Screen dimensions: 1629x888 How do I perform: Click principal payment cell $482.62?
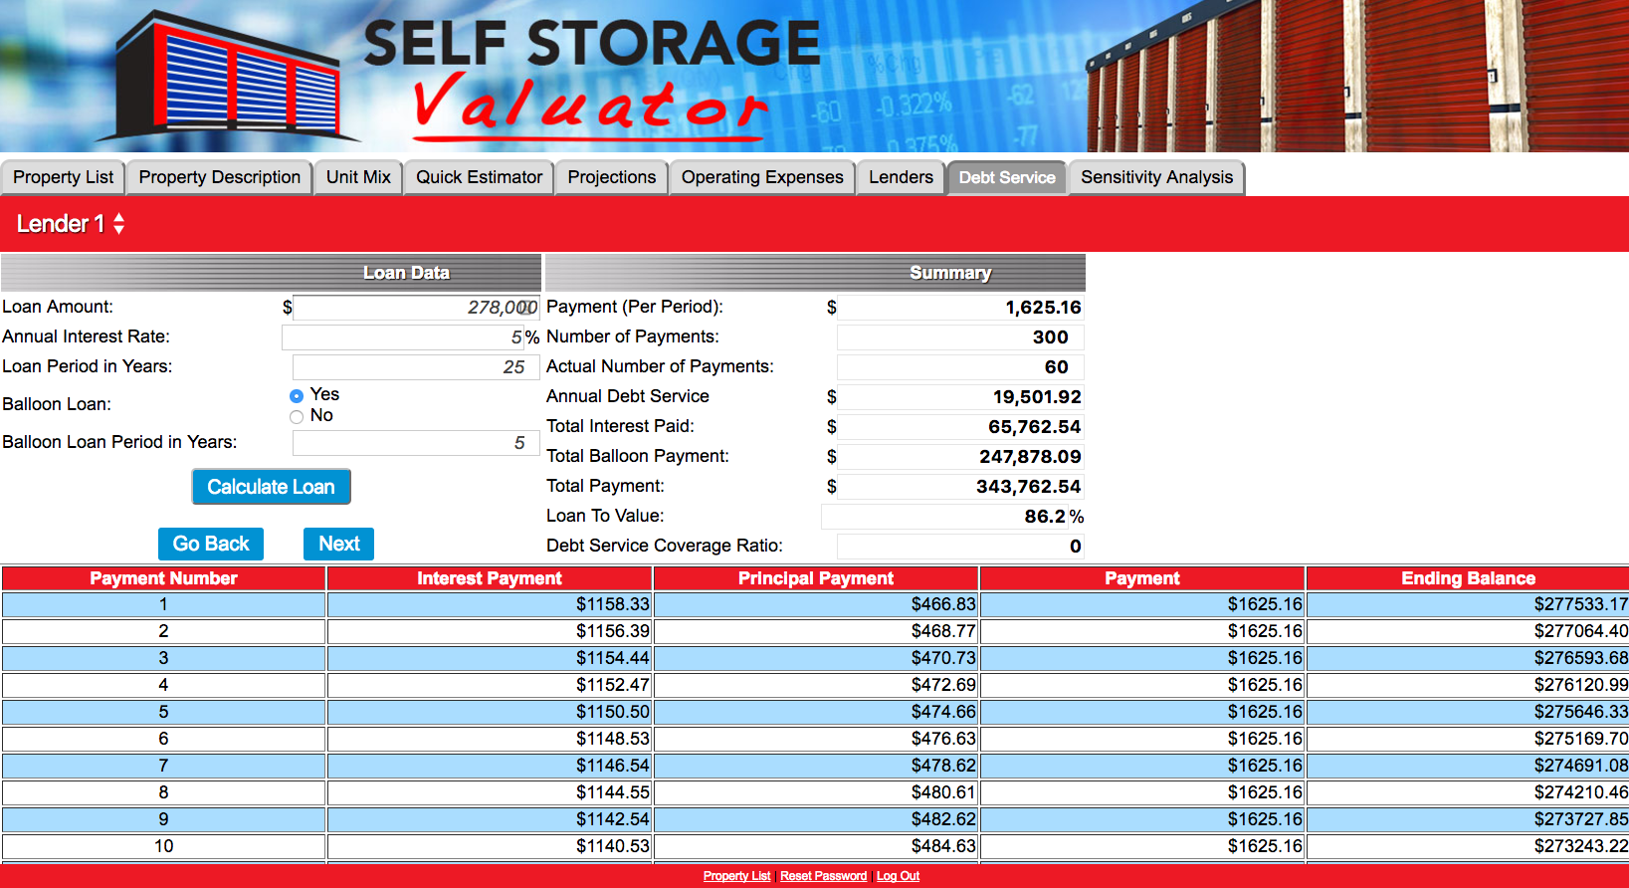click(816, 819)
